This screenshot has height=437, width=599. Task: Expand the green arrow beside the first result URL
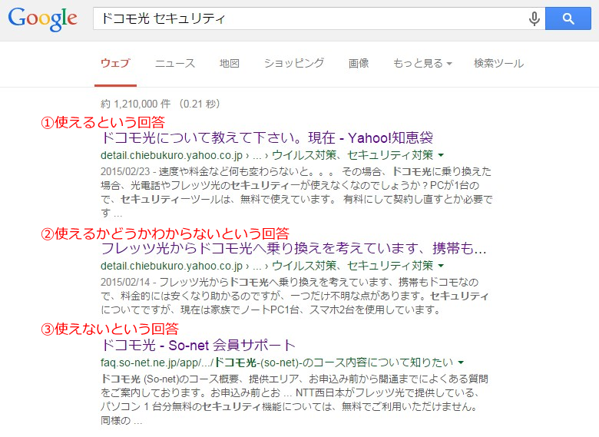pos(442,155)
